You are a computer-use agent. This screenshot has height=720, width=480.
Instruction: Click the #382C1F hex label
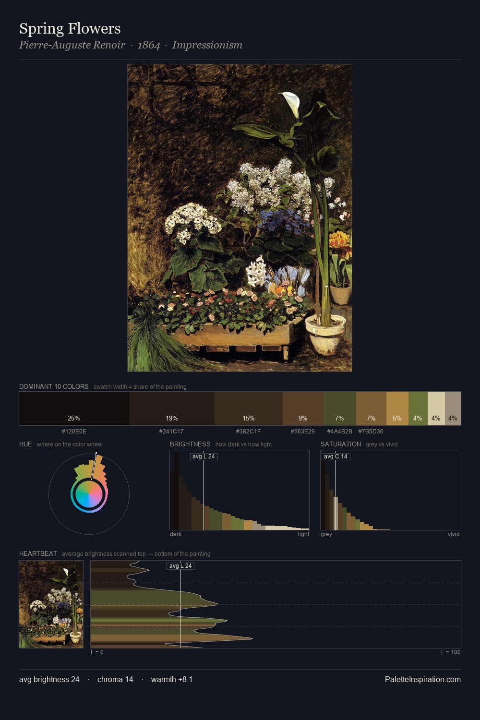[248, 432]
